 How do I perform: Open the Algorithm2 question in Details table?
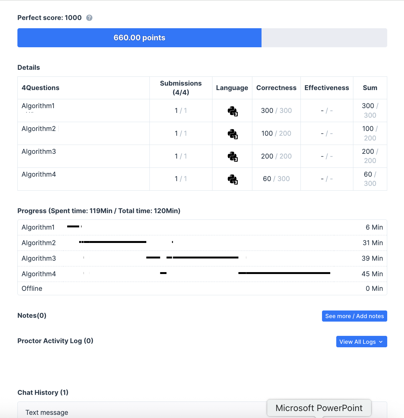[39, 129]
